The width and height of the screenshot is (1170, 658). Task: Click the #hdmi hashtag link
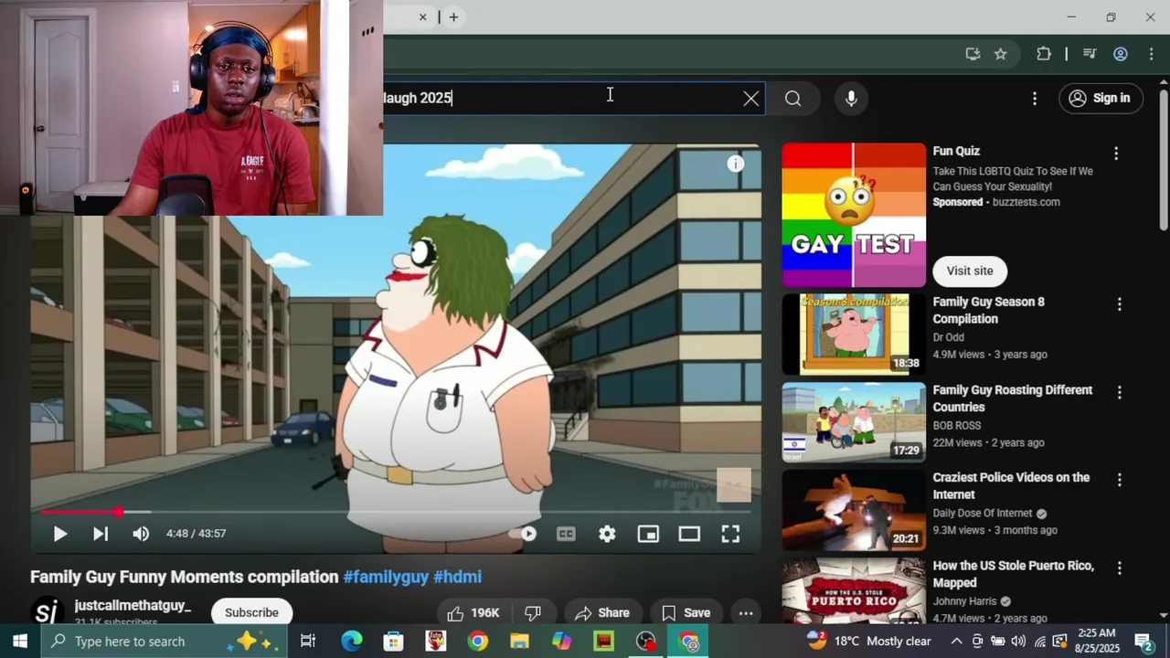coord(457,578)
